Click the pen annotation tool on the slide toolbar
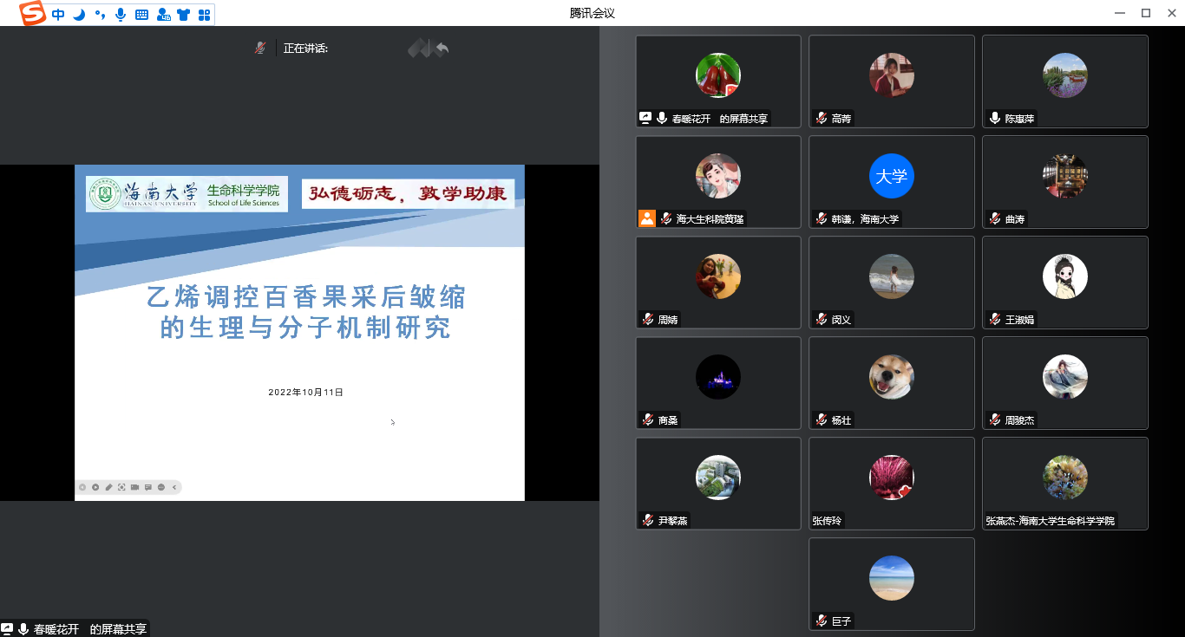 (x=108, y=487)
